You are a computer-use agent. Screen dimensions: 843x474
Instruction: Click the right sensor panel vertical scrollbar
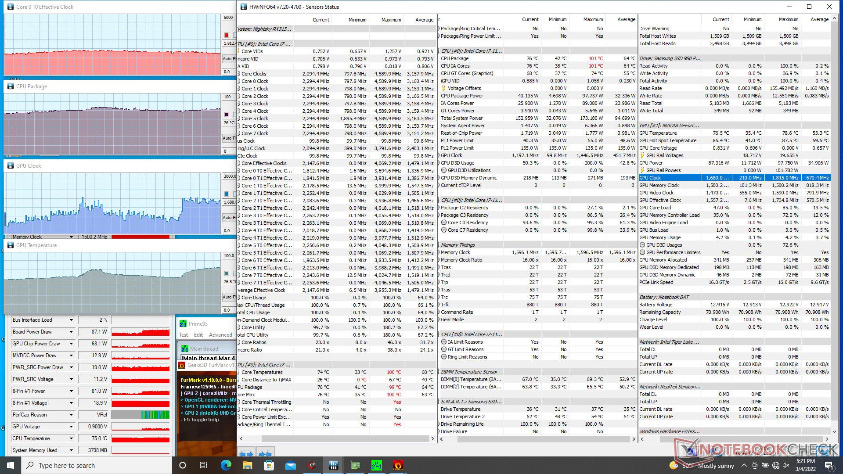click(x=835, y=224)
